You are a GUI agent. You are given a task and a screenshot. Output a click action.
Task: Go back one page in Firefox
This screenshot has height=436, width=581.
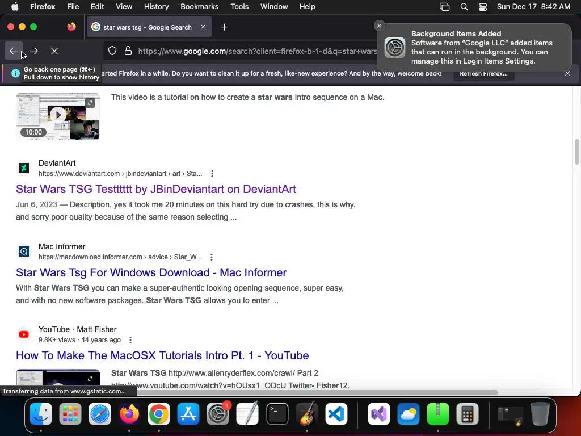pos(14,51)
